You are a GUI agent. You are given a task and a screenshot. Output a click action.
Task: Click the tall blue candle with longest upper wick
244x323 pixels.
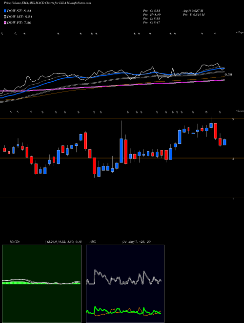[122, 151]
